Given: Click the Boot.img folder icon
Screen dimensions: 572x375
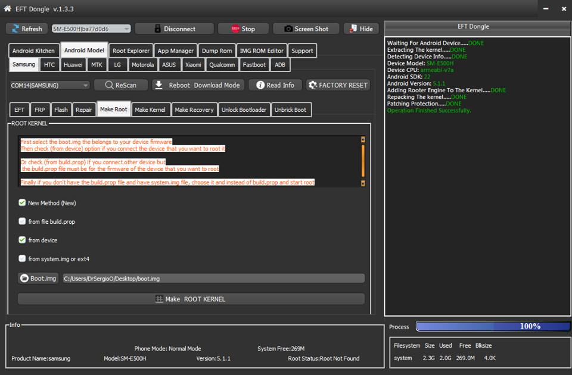Looking at the screenshot, I should tap(24, 279).
